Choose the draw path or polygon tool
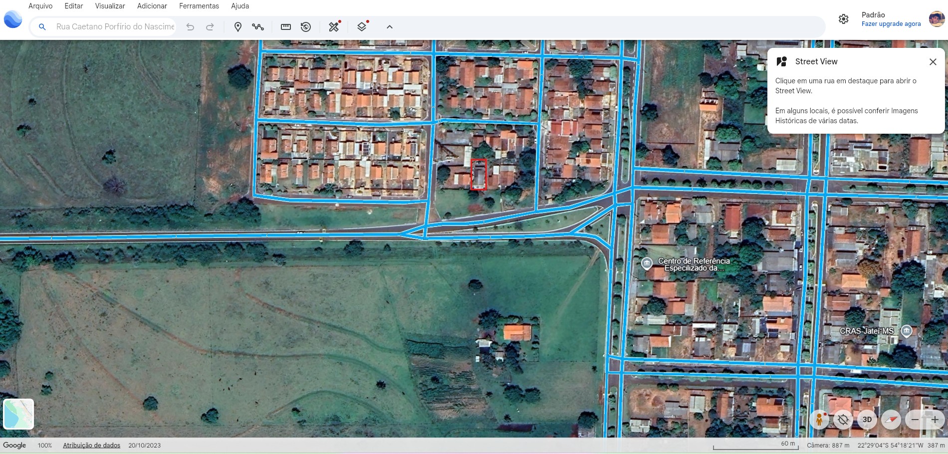This screenshot has width=948, height=454. tap(258, 27)
